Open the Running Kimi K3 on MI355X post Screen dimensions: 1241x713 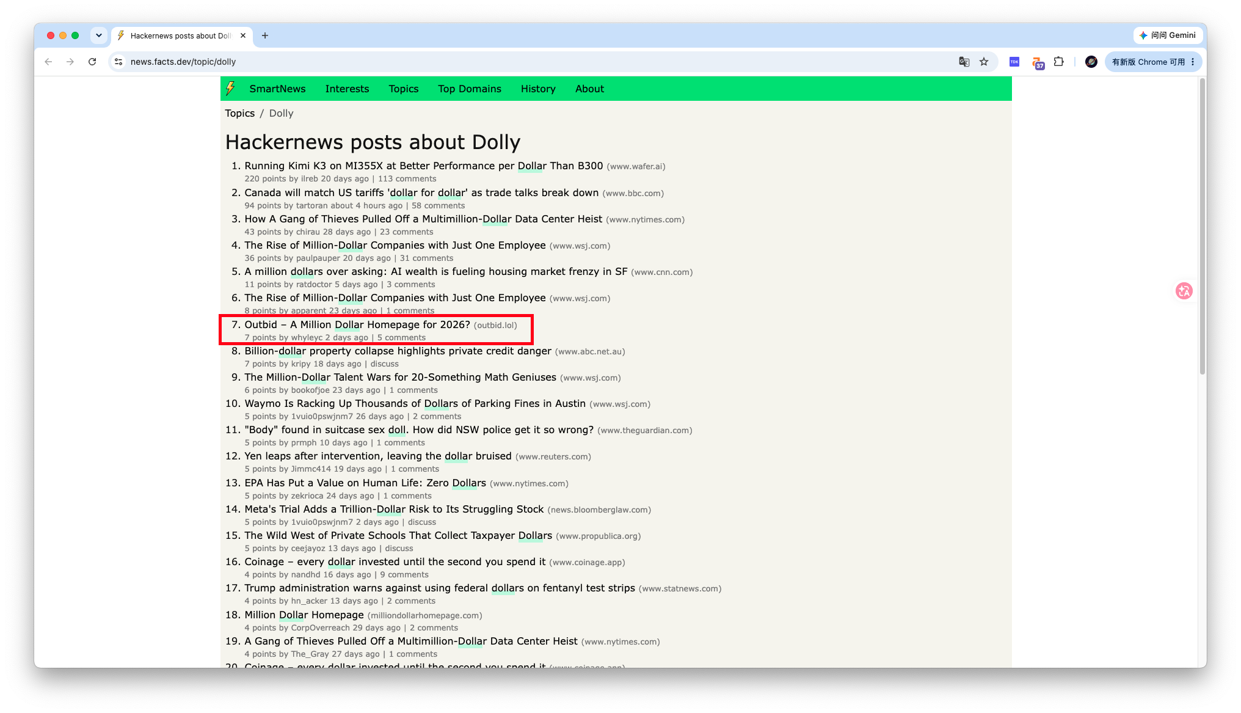pos(424,166)
